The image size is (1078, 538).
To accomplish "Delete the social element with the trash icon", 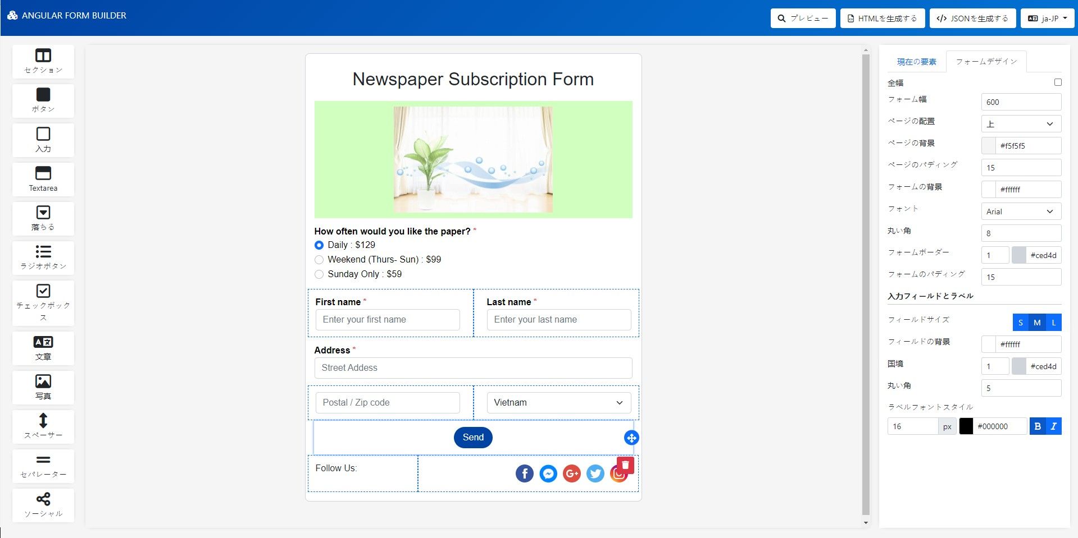I will [625, 465].
